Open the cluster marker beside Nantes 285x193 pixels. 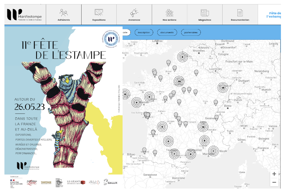pyautogui.click(x=137, y=102)
